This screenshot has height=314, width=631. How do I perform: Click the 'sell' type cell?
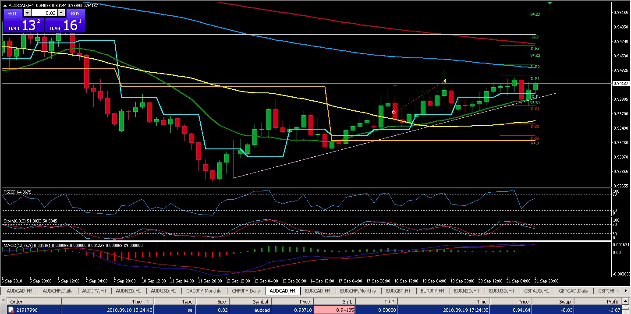click(x=175, y=310)
